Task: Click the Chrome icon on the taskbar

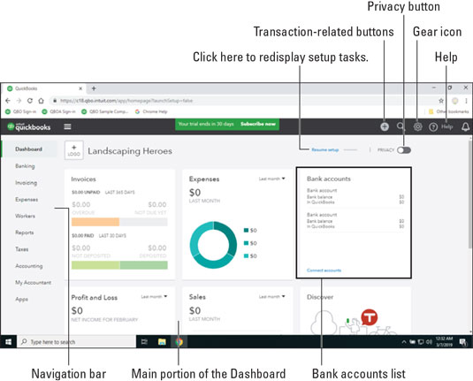Action: (x=179, y=342)
